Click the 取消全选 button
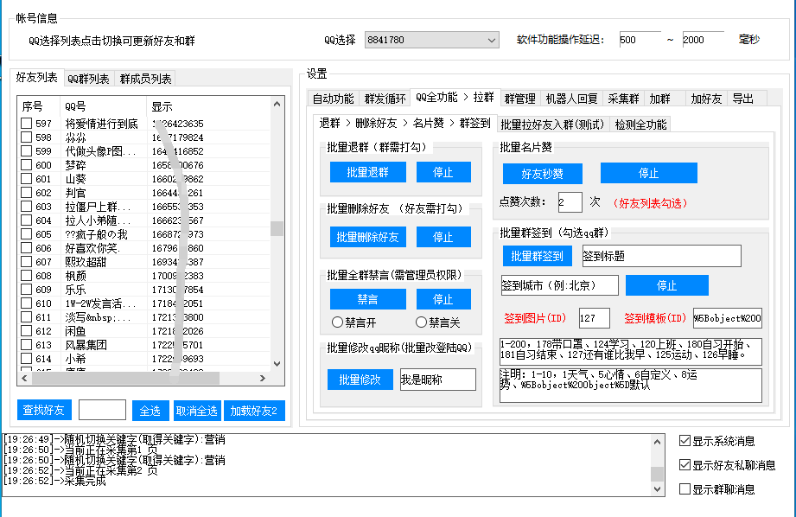This screenshot has width=796, height=517. pyautogui.click(x=197, y=411)
